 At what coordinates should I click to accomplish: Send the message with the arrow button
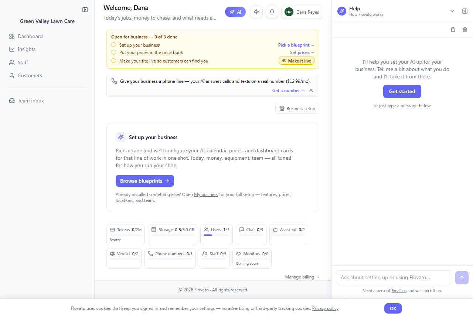pyautogui.click(x=462, y=278)
